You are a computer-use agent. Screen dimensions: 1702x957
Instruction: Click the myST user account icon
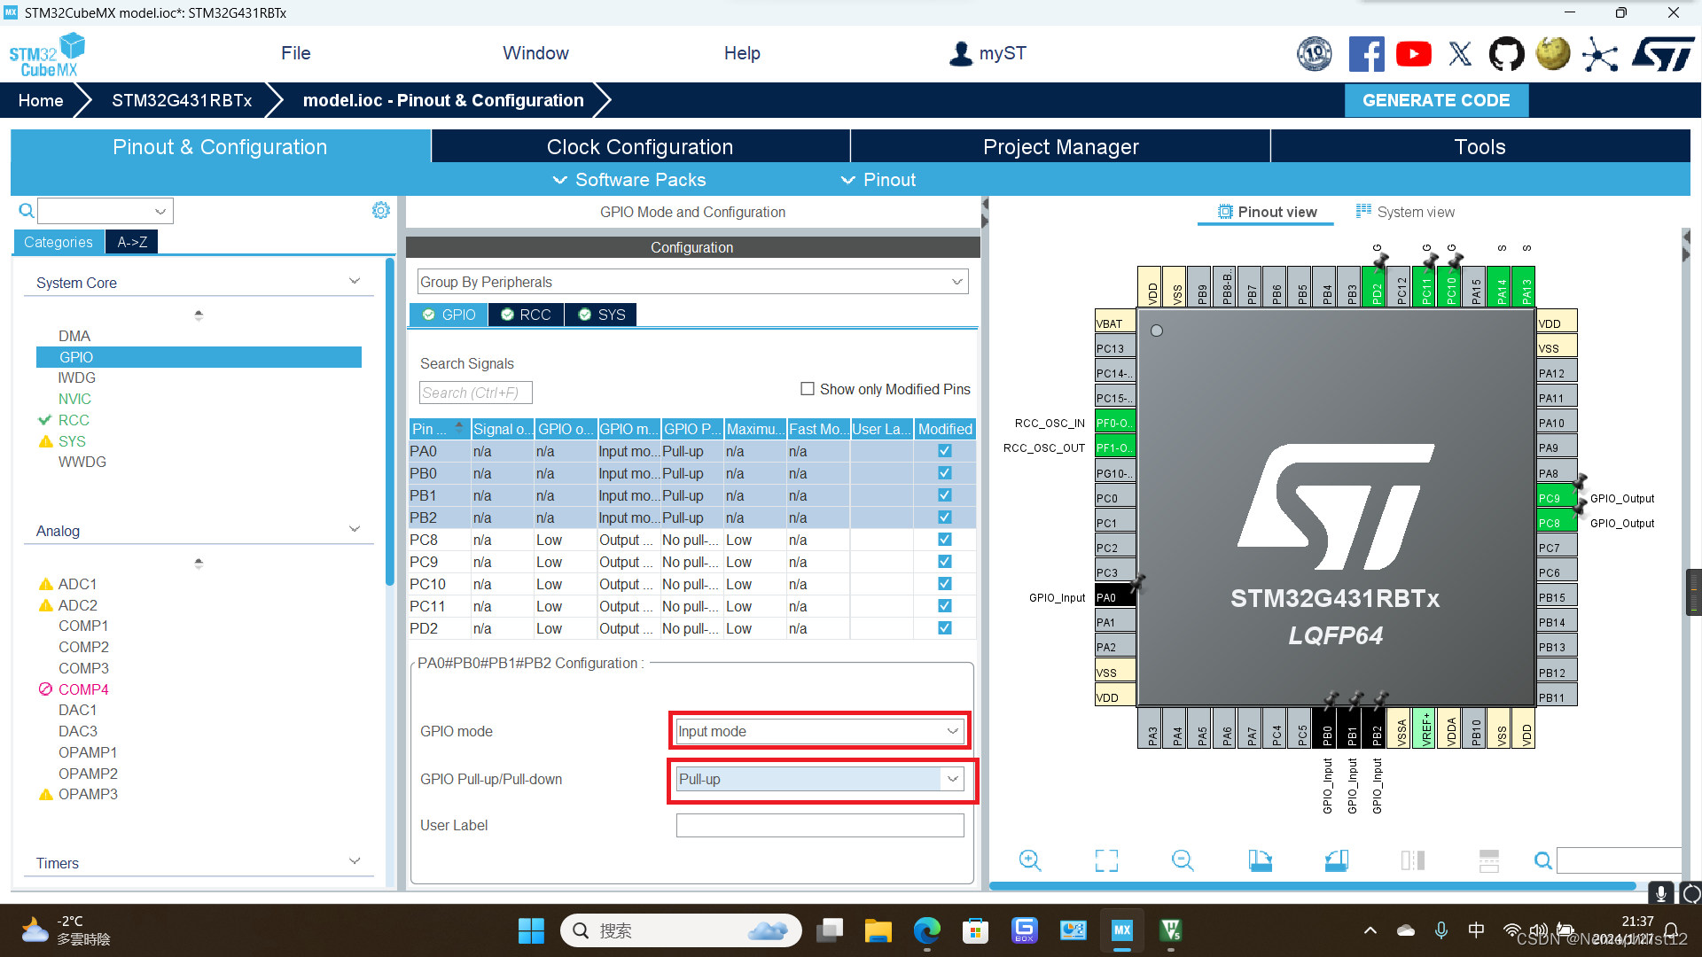(961, 53)
